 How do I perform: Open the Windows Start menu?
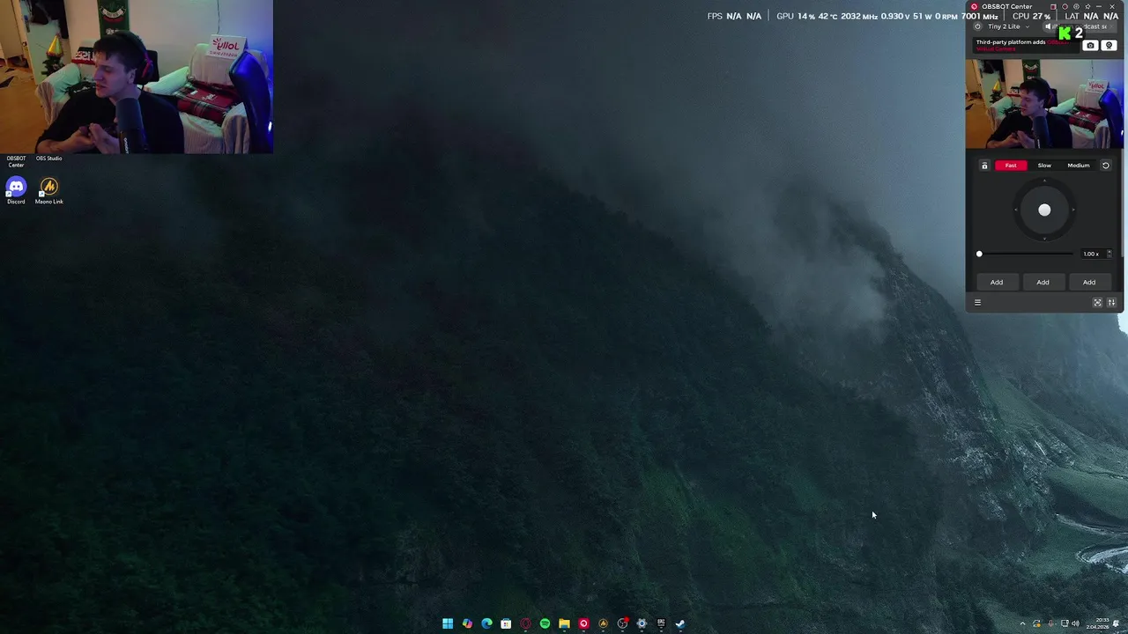[448, 623]
